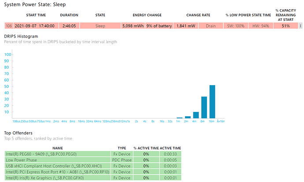Select the CHANGE RATE column header
The height and width of the screenshot is (182, 304).
click(198, 15)
